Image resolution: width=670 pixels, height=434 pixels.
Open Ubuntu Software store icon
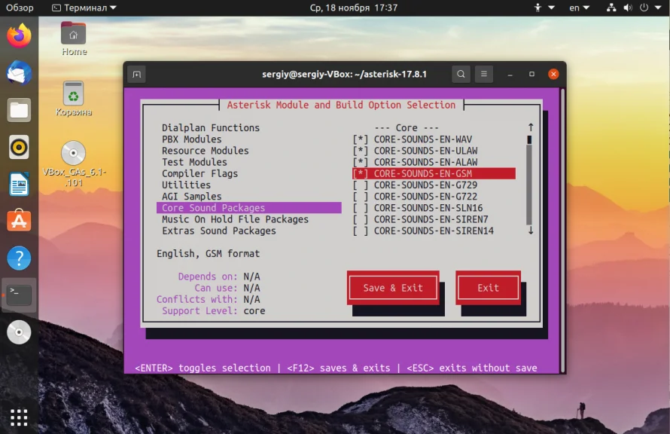[19, 221]
